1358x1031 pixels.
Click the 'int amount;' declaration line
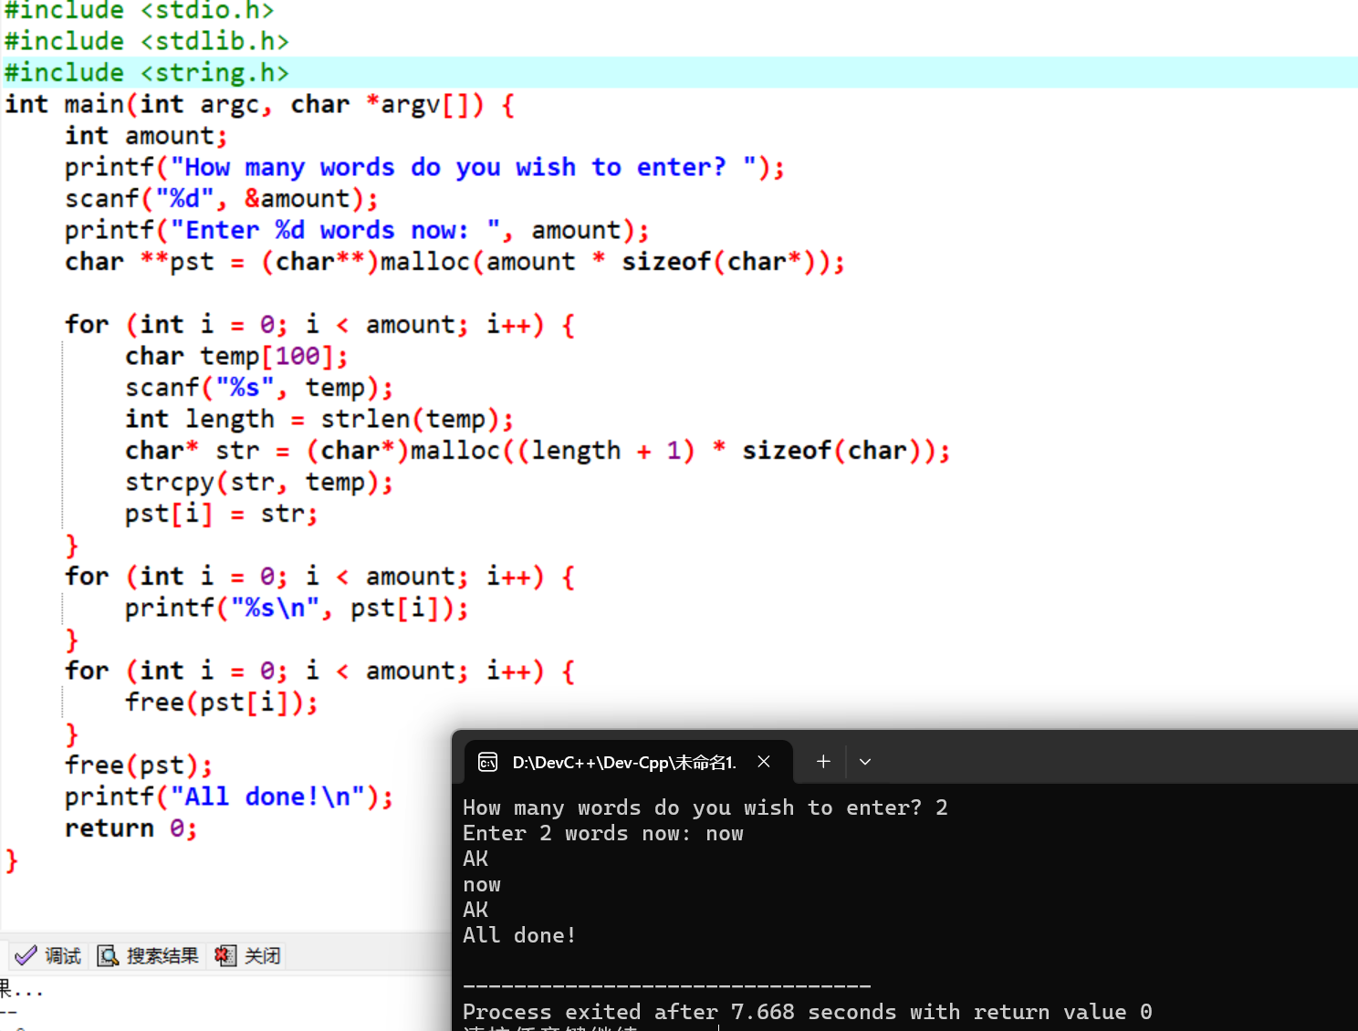(x=146, y=135)
